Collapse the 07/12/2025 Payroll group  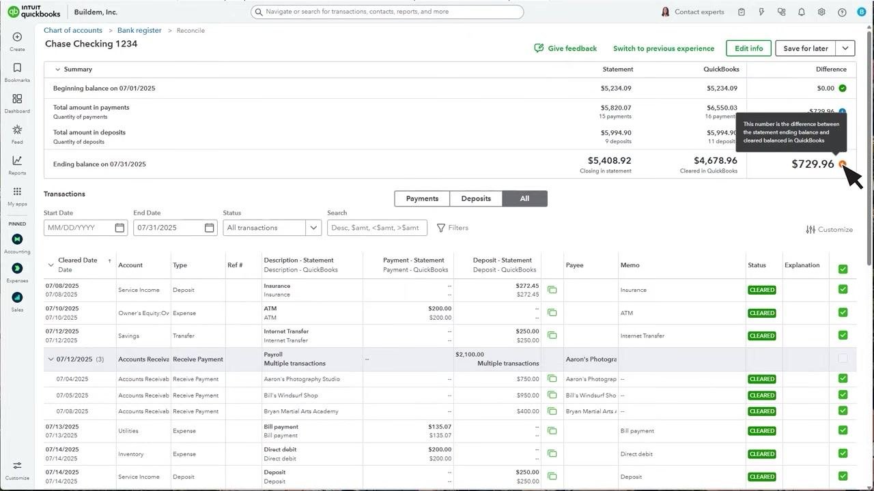click(x=51, y=359)
